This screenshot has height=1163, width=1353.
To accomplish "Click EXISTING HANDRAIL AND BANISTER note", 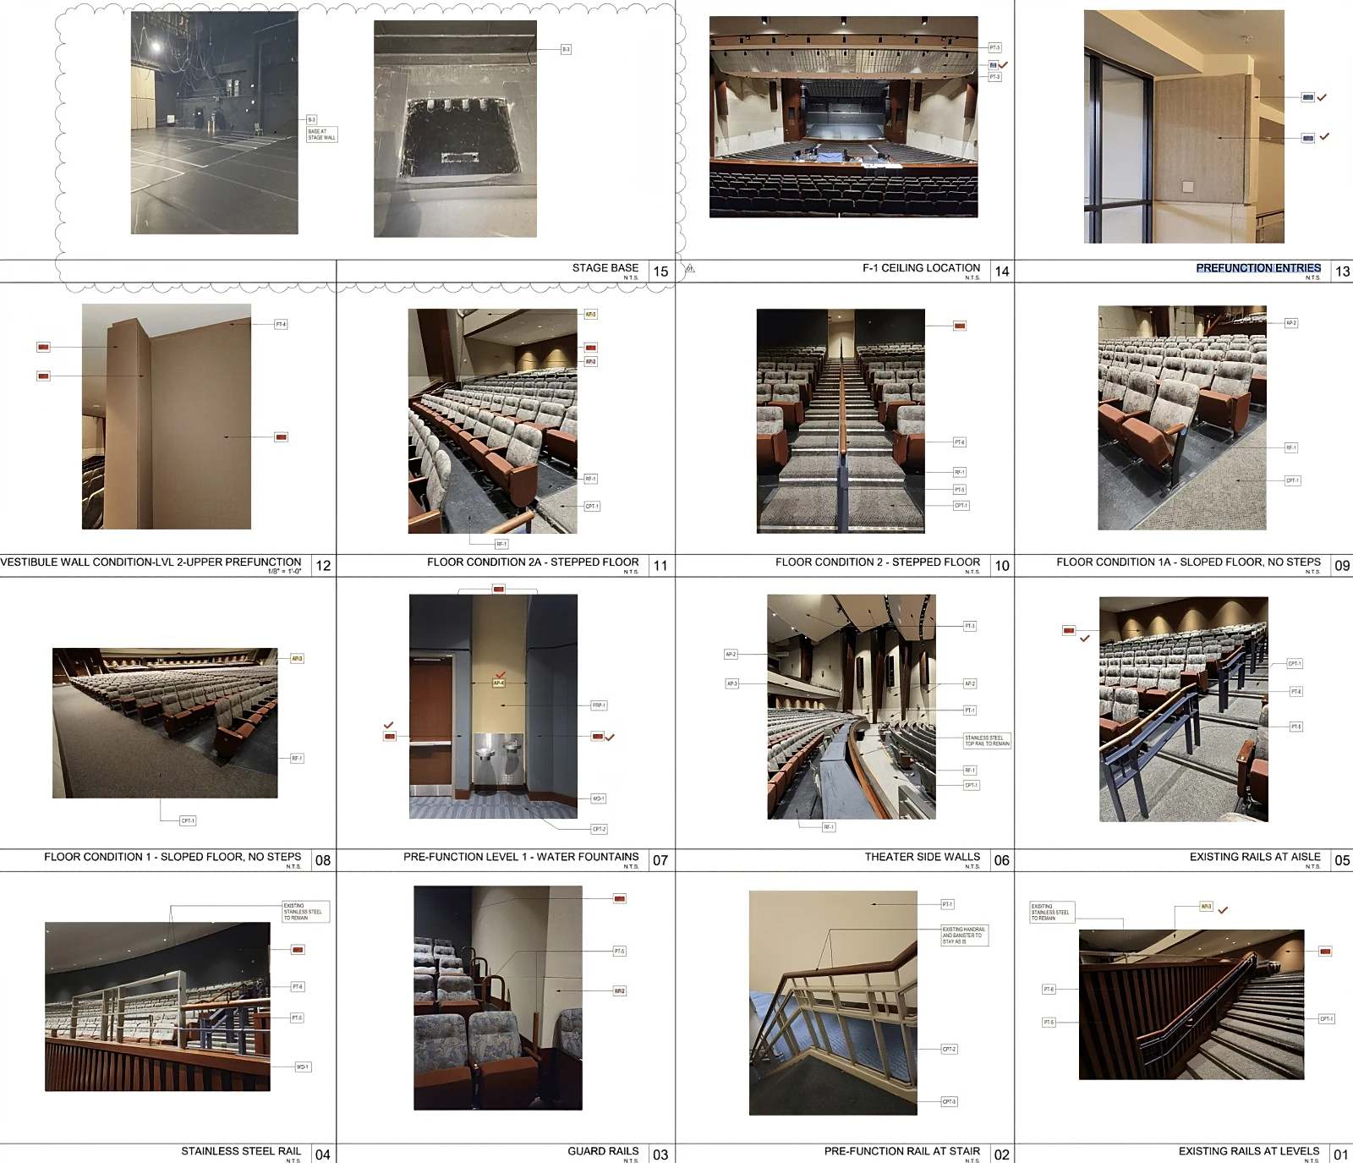I will 964,935.
